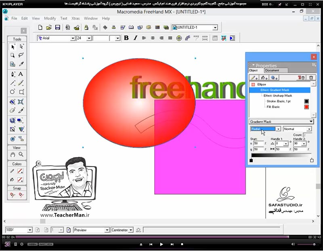This screenshot has height=251, width=323.
Task: Remove all attributes trash-list icon
Action: click(301, 78)
